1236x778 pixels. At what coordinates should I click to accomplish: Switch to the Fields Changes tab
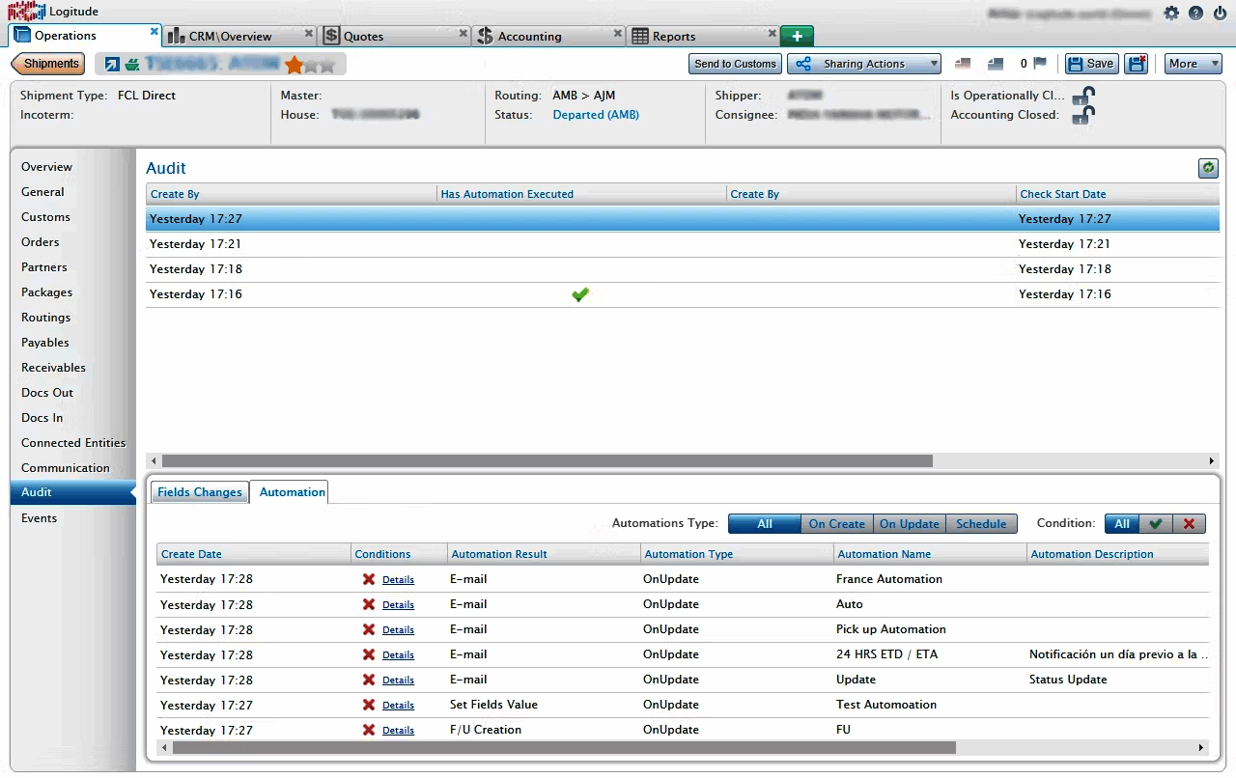coord(199,491)
